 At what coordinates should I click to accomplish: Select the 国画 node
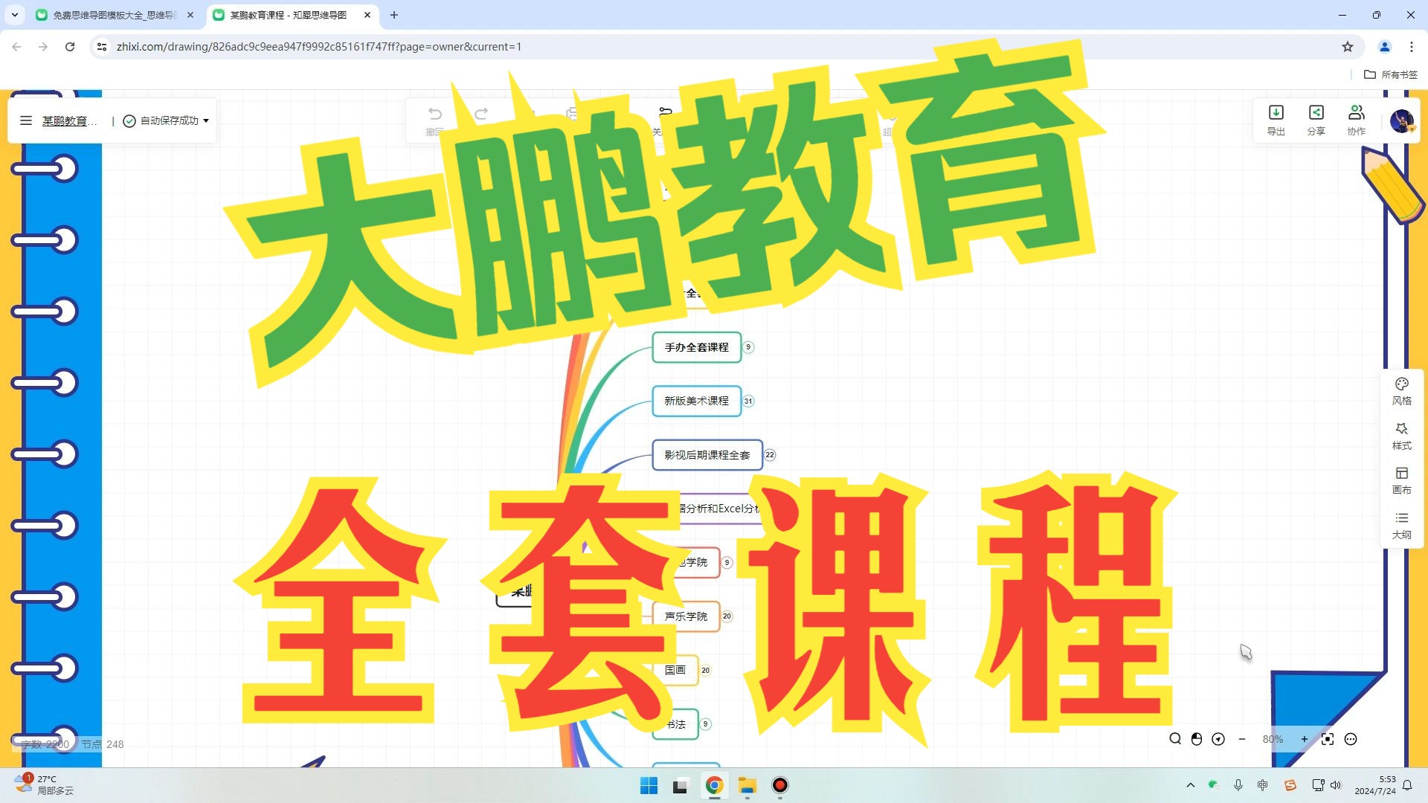[x=675, y=670]
